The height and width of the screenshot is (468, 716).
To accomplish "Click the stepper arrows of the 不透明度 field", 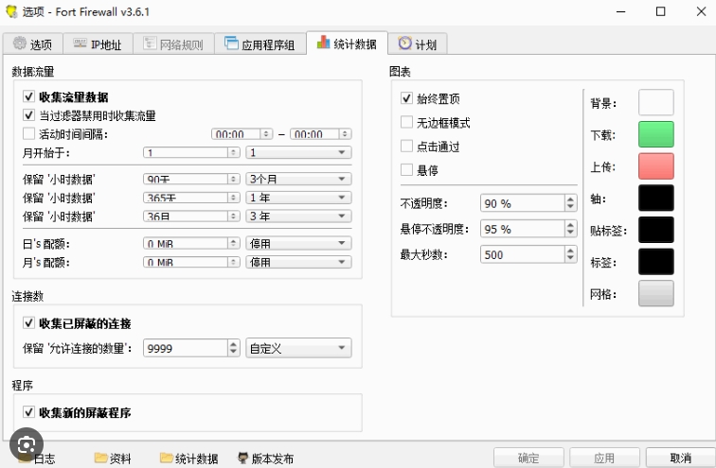I will click(570, 203).
